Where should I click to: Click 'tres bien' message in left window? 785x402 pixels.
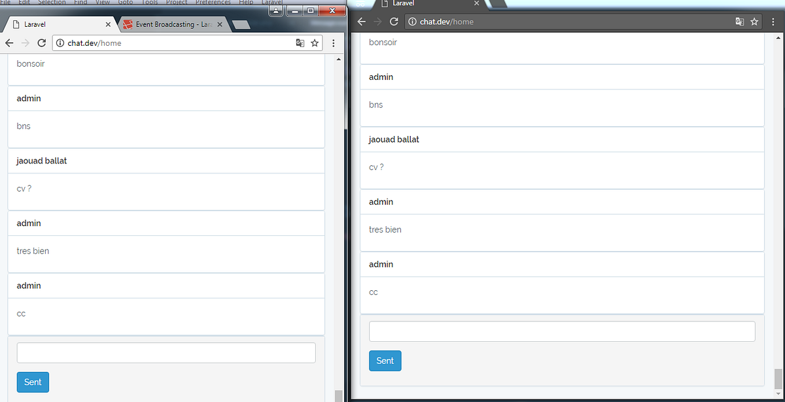click(x=33, y=251)
